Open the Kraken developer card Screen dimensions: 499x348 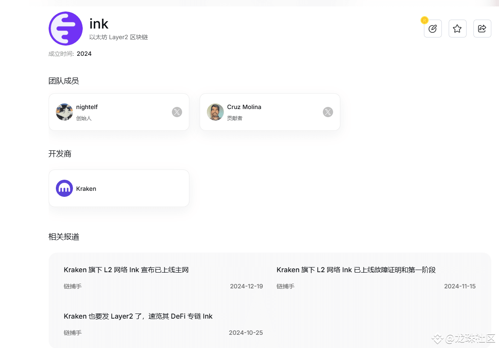click(119, 188)
